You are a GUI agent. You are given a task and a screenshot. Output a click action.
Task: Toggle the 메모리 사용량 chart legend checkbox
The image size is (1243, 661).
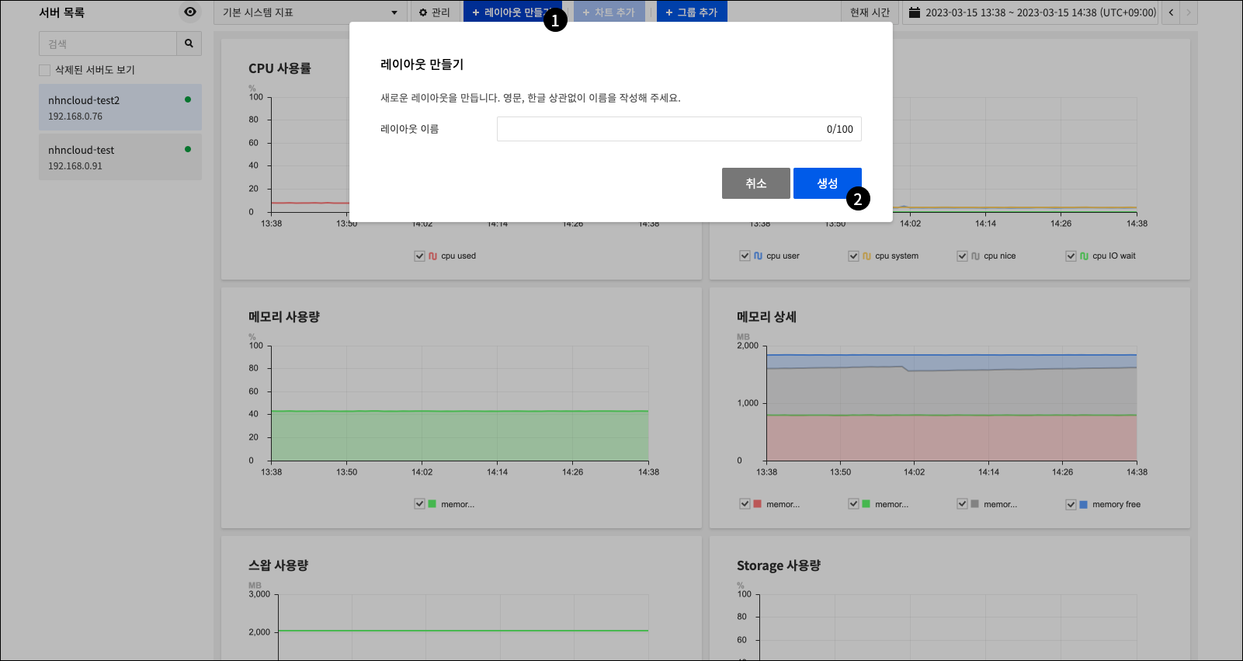click(x=419, y=504)
